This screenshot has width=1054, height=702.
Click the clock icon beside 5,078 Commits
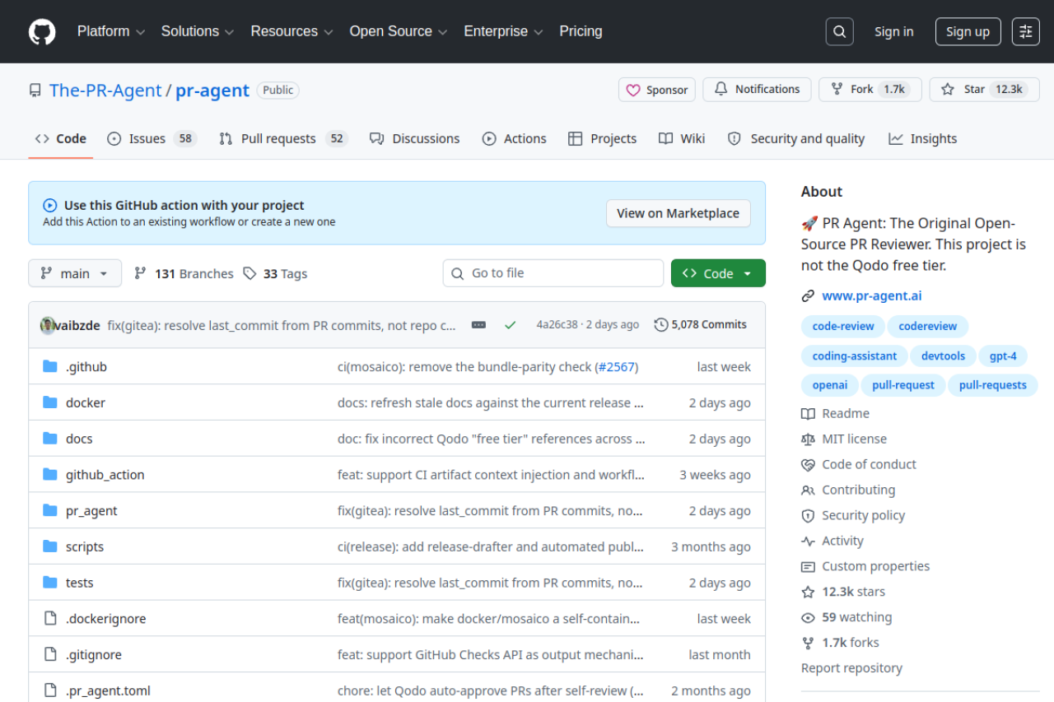click(661, 325)
